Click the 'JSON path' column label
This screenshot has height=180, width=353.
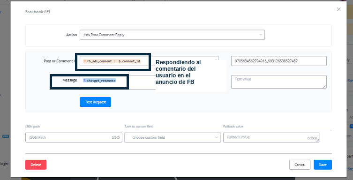click(33, 127)
